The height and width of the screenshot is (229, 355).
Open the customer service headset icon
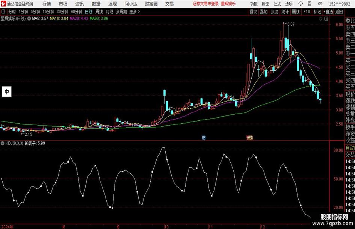click(301, 4)
